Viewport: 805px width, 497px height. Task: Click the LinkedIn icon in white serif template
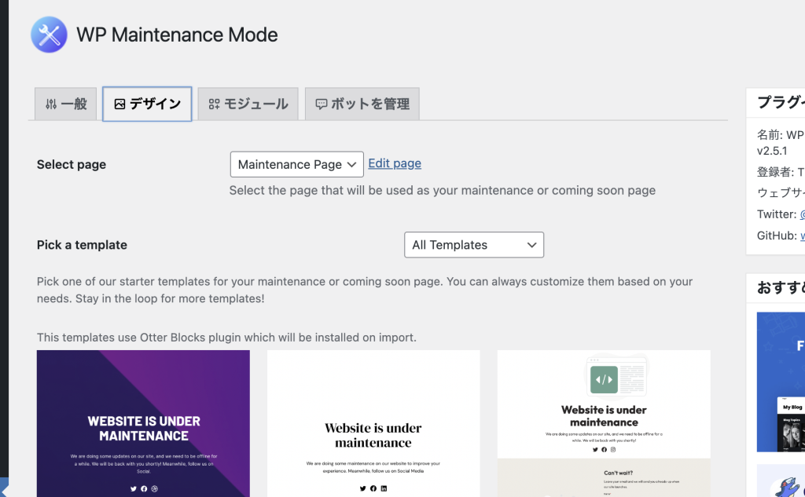[384, 488]
